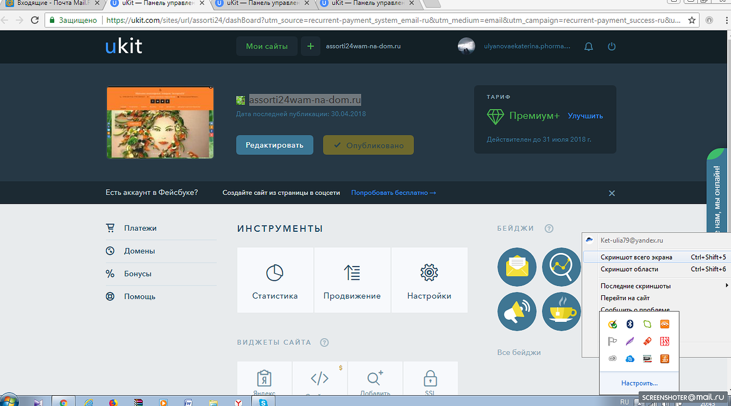Click Улучшить tariff link
This screenshot has height=406, width=731.
pos(585,115)
